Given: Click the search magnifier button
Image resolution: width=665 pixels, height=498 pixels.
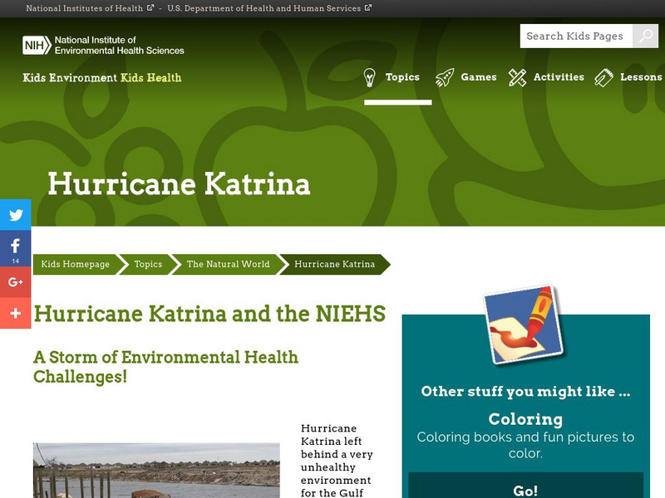Looking at the screenshot, I should click(x=645, y=36).
